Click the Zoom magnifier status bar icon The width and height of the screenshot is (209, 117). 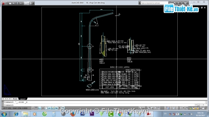pyautogui.click(x=152, y=108)
